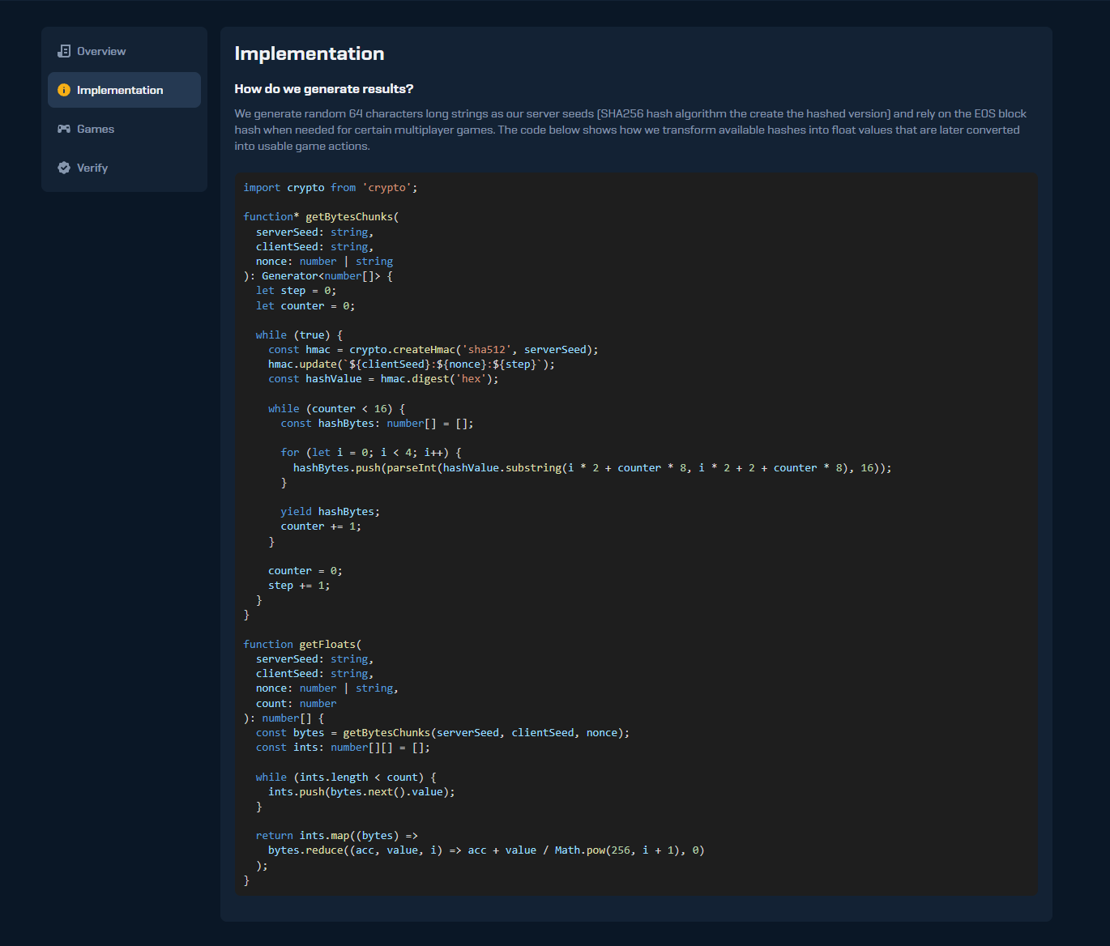This screenshot has height=946, width=1110.
Task: Click the 'let step = 0;' line
Action: [x=296, y=291]
